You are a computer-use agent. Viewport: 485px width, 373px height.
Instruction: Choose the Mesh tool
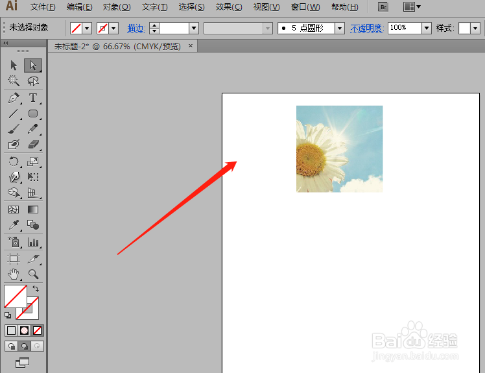click(14, 210)
